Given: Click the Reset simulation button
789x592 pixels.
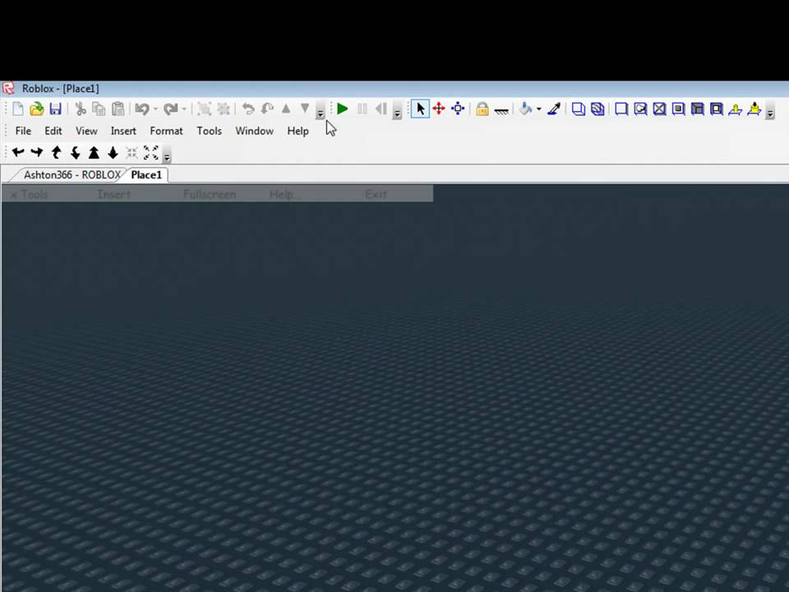Looking at the screenshot, I should pyautogui.click(x=381, y=109).
